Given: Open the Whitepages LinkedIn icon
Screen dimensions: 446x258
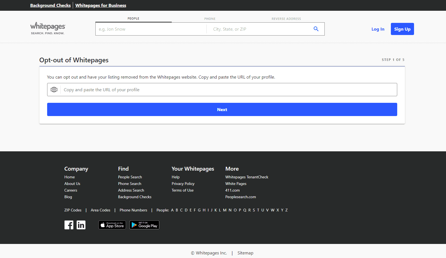Looking at the screenshot, I should [81, 225].
